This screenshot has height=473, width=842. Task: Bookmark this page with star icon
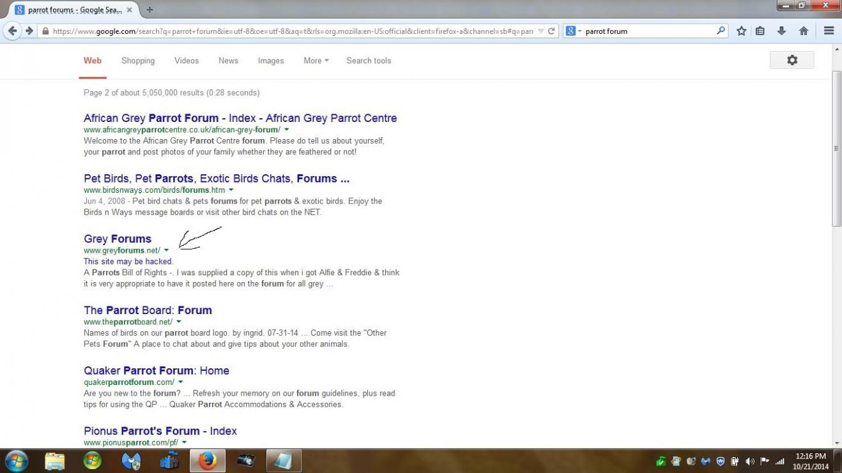point(741,31)
